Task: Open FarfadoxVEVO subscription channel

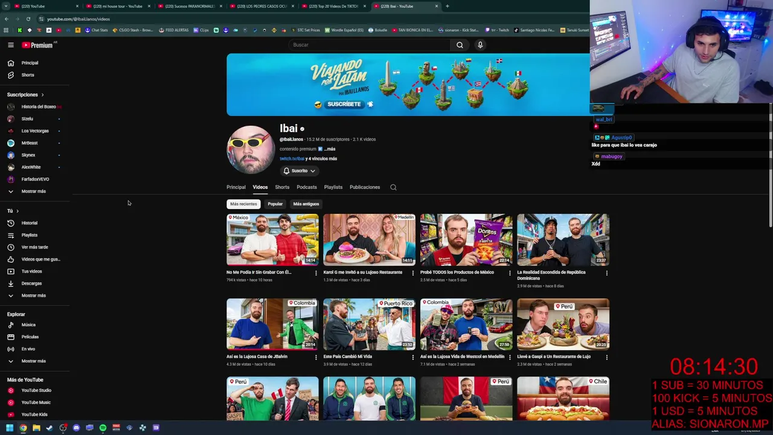Action: (x=35, y=179)
